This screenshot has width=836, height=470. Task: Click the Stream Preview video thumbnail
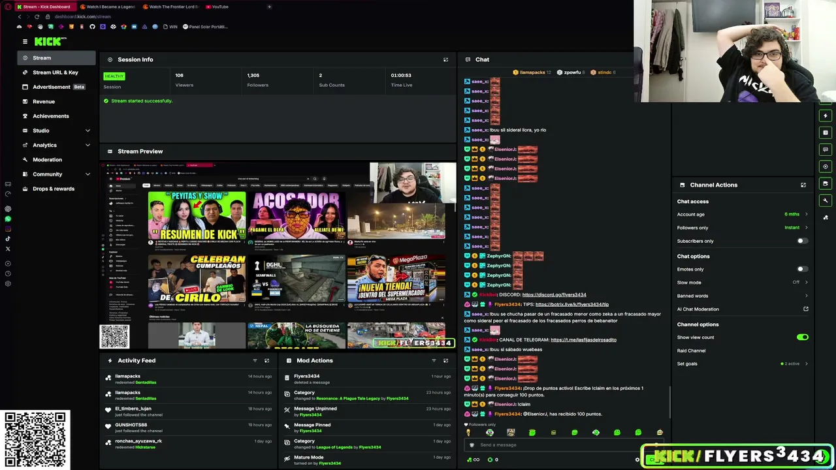click(x=278, y=256)
